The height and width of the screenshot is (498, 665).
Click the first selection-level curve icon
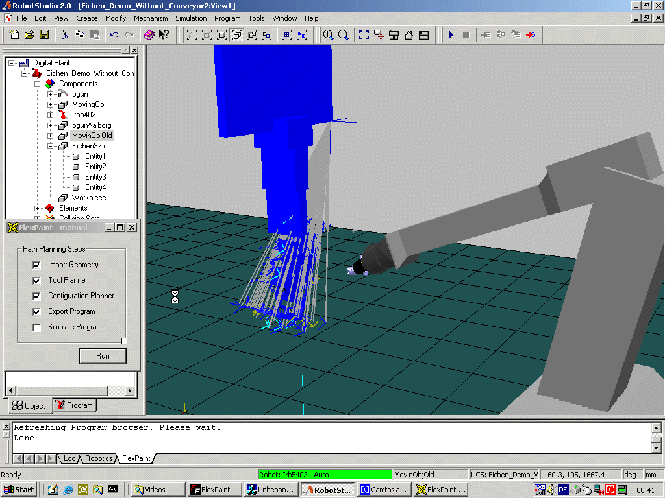192,35
